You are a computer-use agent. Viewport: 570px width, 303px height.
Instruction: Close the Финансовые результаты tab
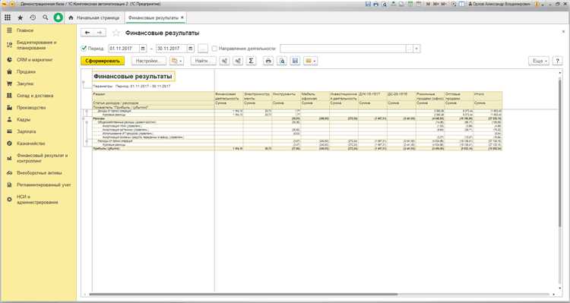tap(182, 17)
